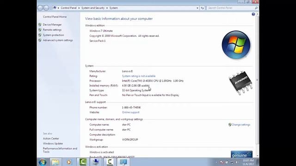Focus the Search Control Panel field
This screenshot has height=166, width=296.
point(231,8)
